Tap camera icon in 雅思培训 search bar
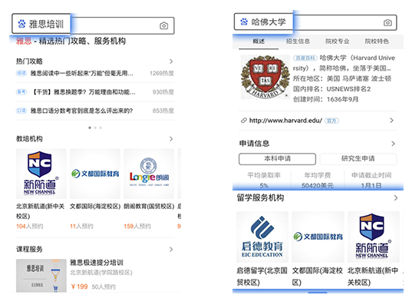Viewport: 412px width, 305px height. click(x=163, y=26)
